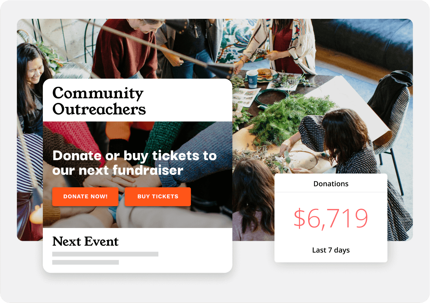The image size is (430, 303).
Task: Click the Next Event heading
Action: tap(86, 241)
